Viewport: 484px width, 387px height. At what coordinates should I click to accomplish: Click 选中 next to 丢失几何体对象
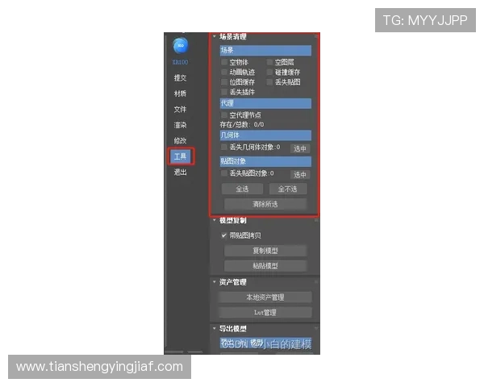tap(300, 148)
